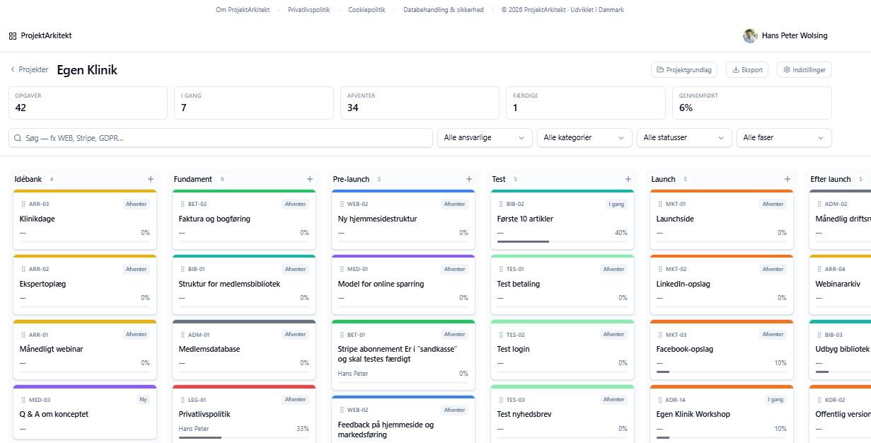Add a task to the Fundament column
871x443 pixels.
click(310, 179)
